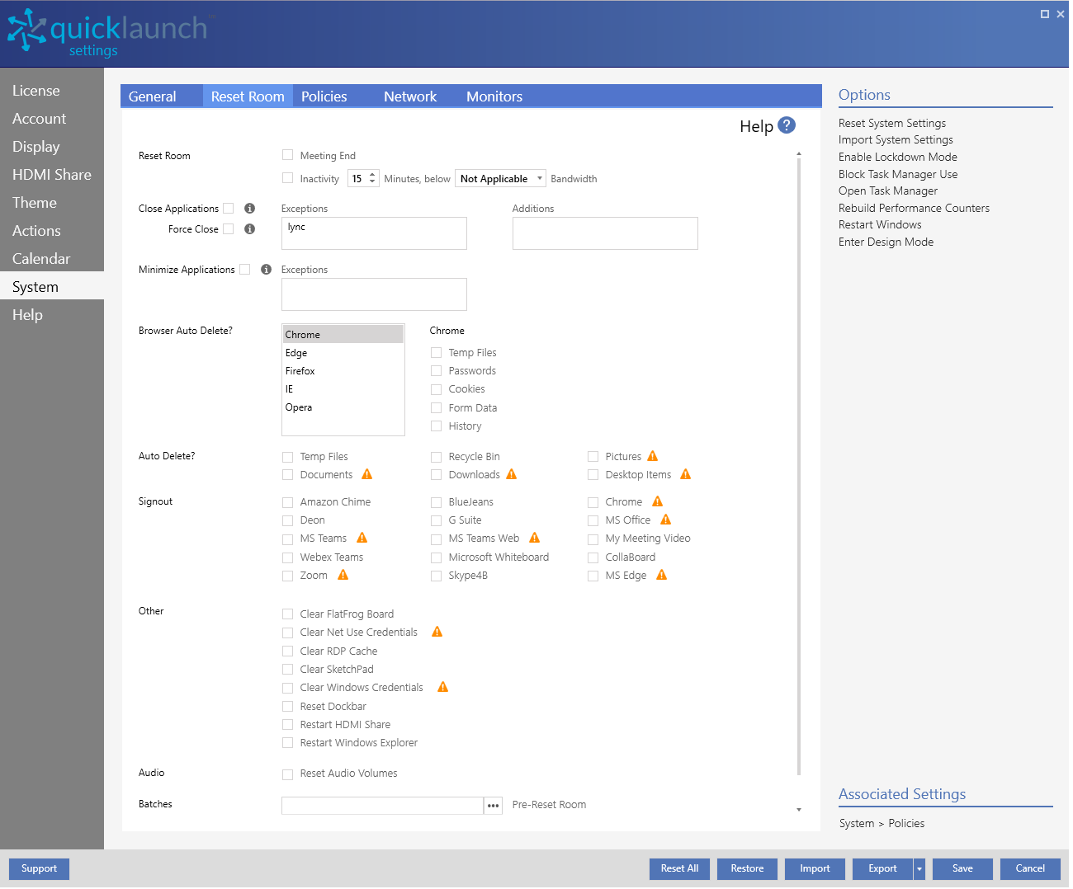Click the Import button
The height and width of the screenshot is (889, 1073).
point(815,869)
